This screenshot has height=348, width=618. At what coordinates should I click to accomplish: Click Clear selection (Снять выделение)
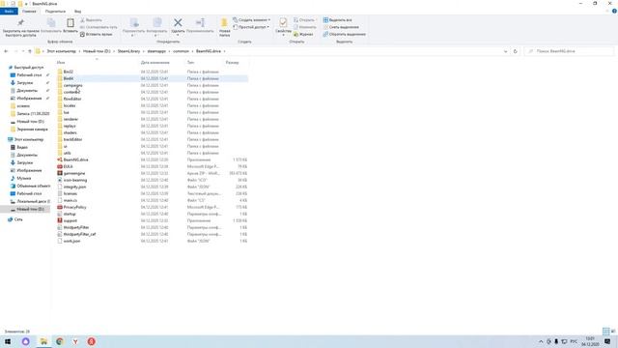pyautogui.click(x=341, y=27)
